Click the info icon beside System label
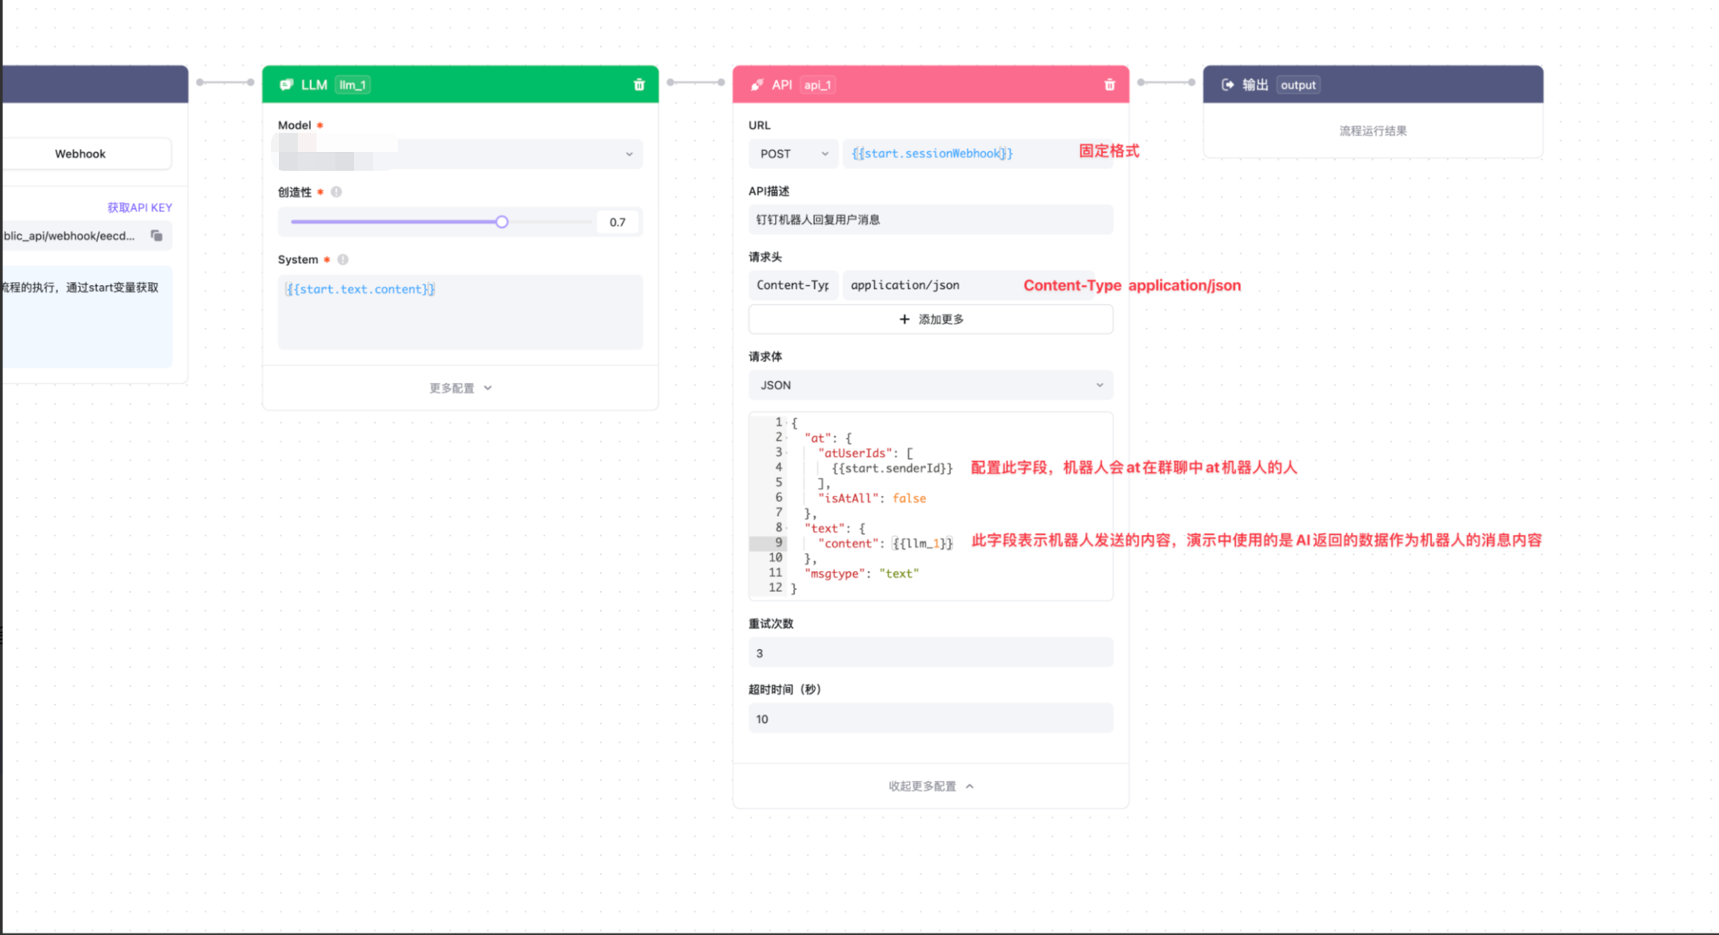This screenshot has height=935, width=1719. tap(342, 259)
